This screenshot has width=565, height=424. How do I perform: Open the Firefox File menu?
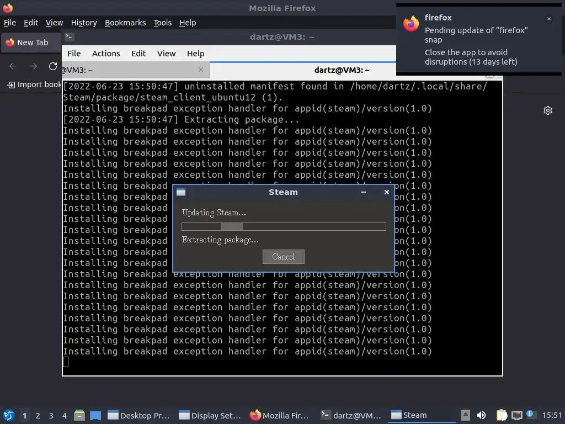coord(10,23)
